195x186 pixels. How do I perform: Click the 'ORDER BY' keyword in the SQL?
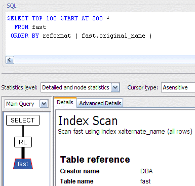click(x=25, y=36)
